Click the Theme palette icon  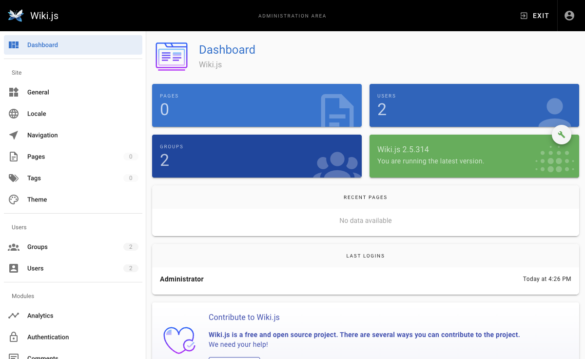14,199
